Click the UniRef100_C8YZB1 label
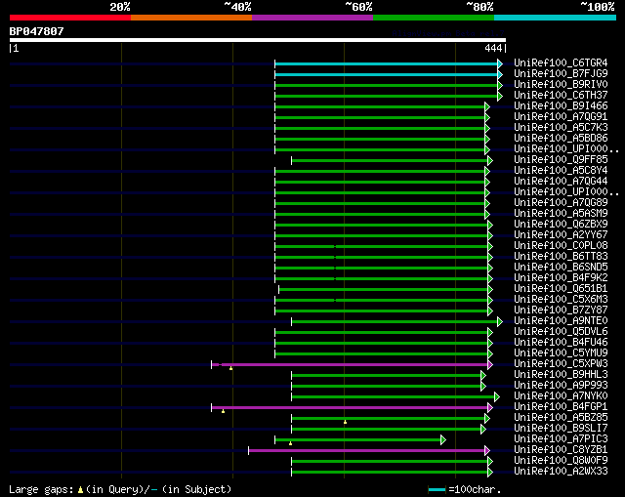This screenshot has width=625, height=497. click(x=561, y=450)
